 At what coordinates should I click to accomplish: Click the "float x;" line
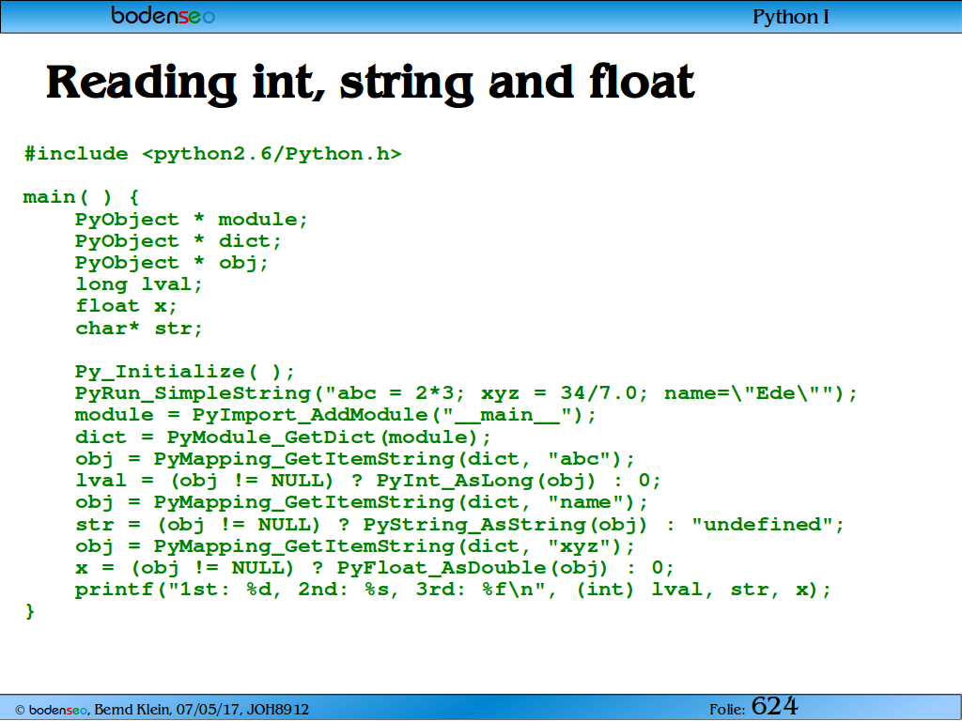tap(126, 306)
